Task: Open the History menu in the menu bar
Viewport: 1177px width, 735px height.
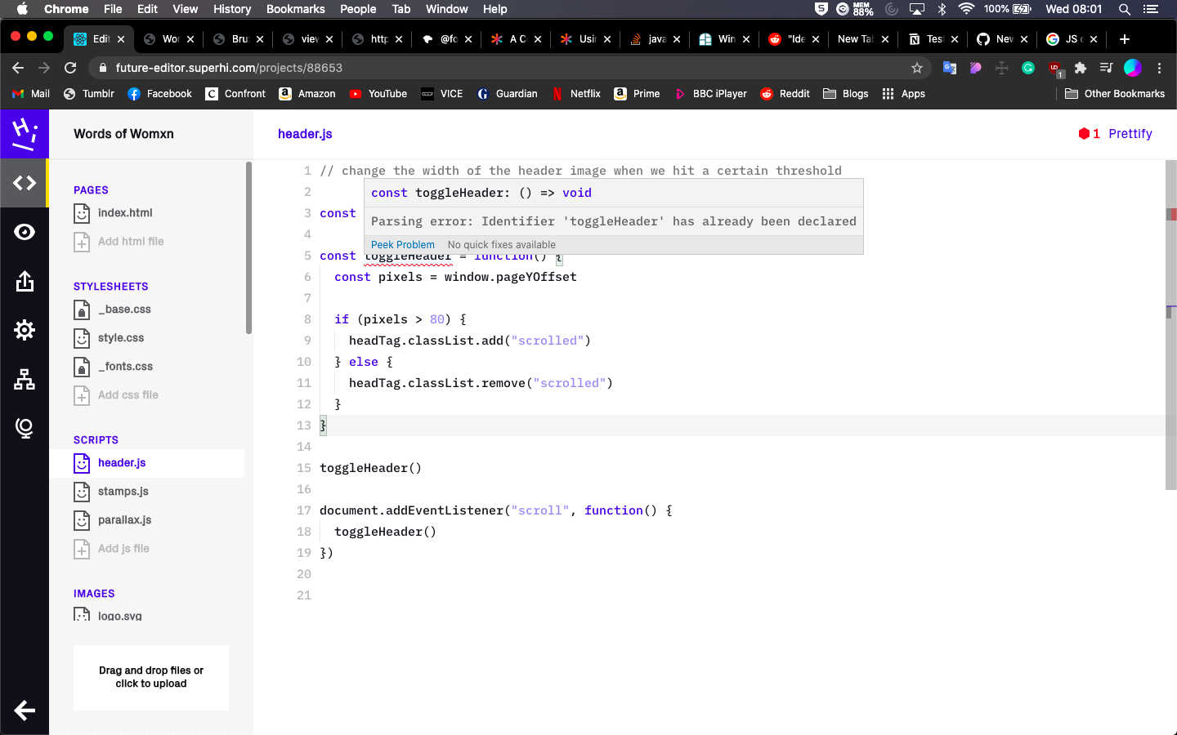Action: (x=231, y=9)
